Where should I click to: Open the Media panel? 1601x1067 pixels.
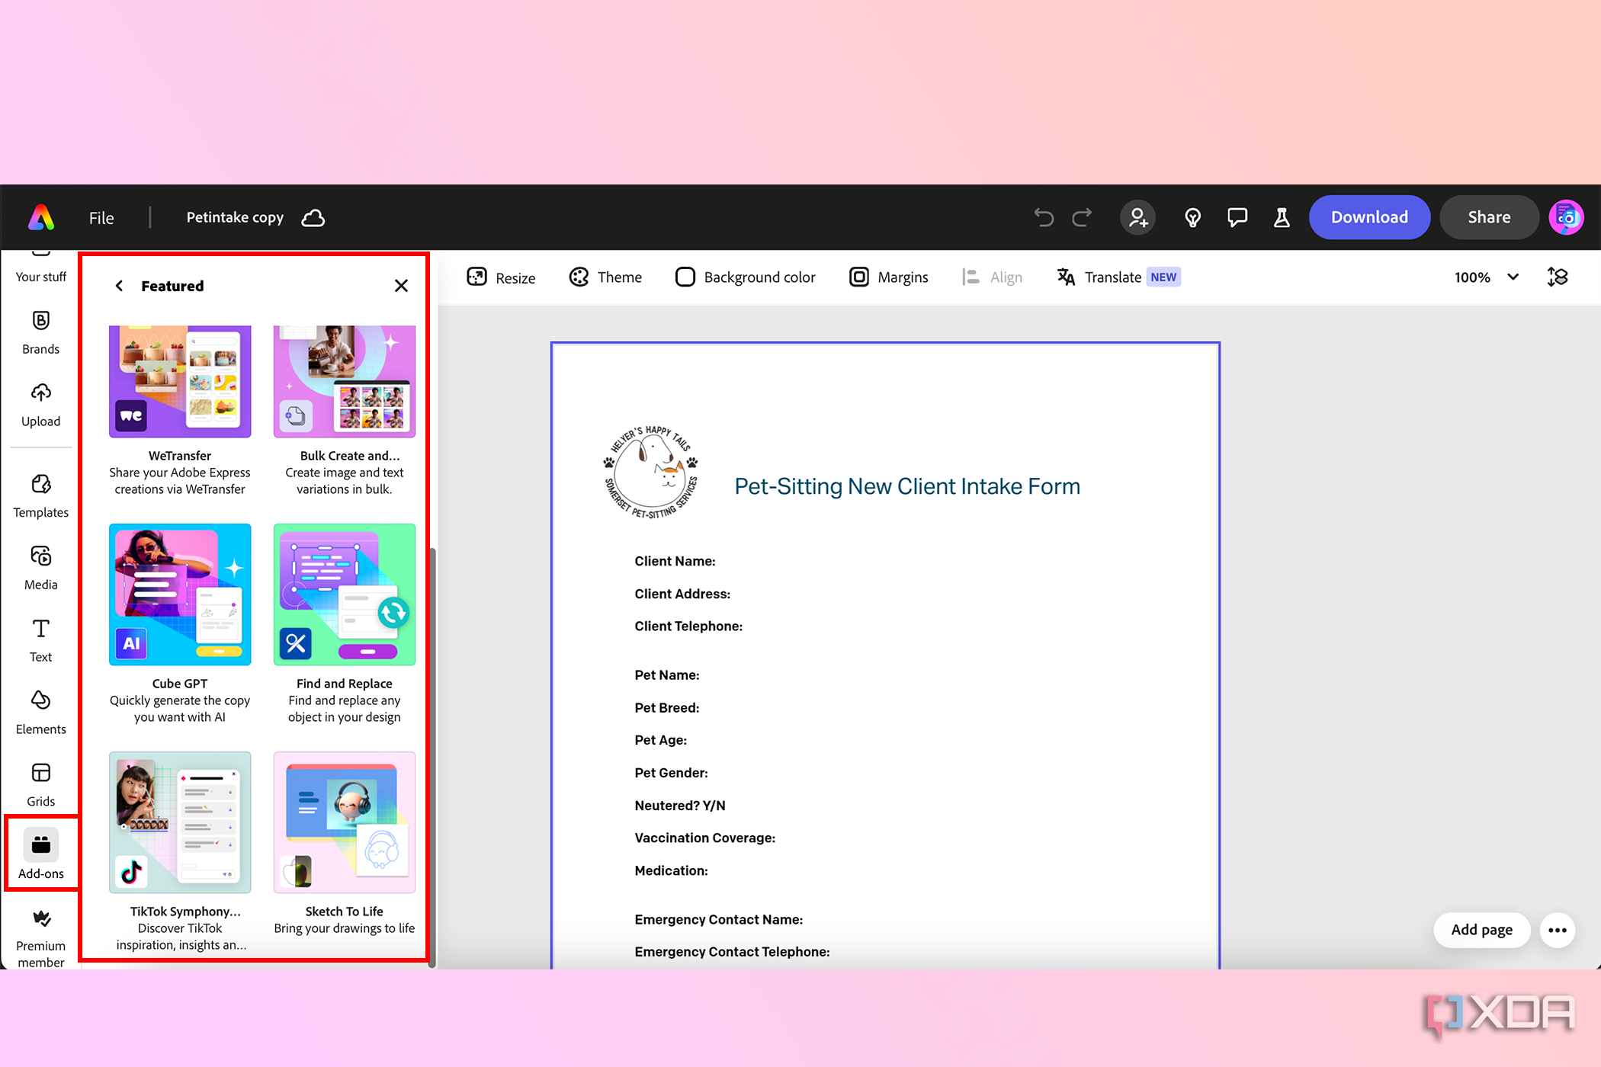tap(41, 569)
